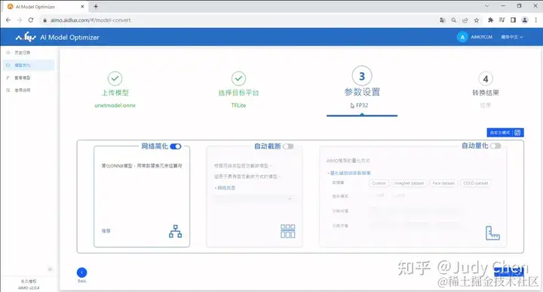This screenshot has width=543, height=292.
Task: Click the AIMOTCLM username
Action: tap(481, 37)
